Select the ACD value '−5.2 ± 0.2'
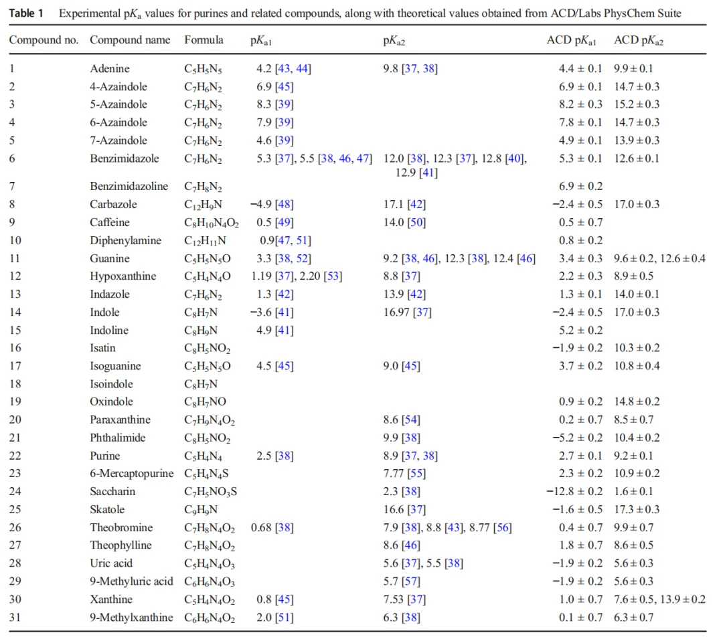This screenshot has width=723, height=637. click(578, 438)
